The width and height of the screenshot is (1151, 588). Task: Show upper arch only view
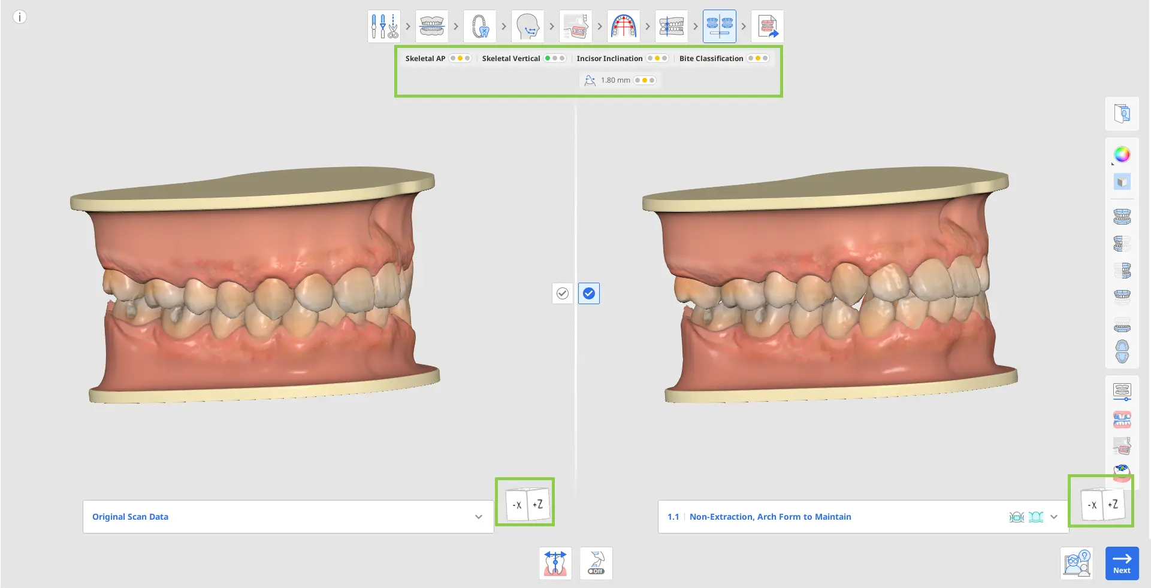point(1122,296)
